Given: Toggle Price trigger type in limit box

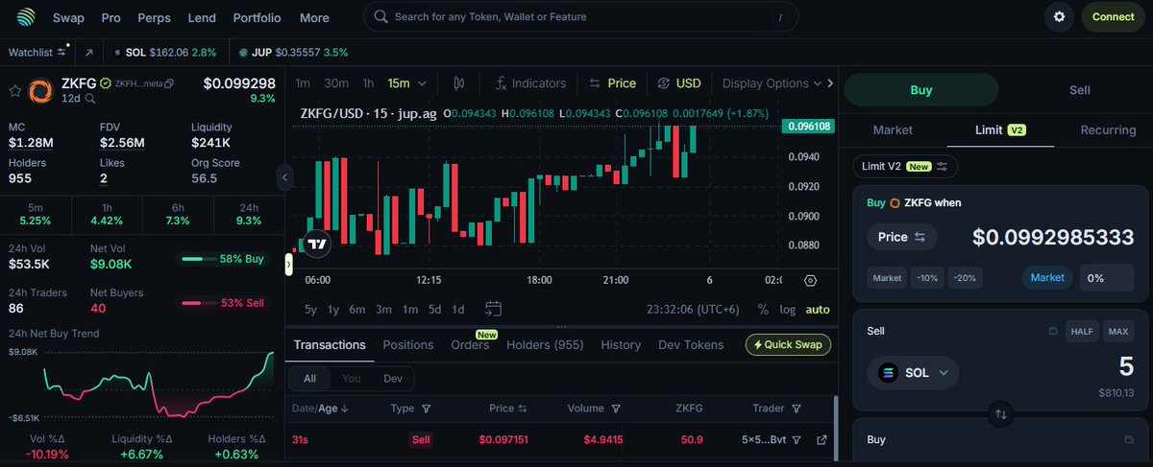Looking at the screenshot, I should click(x=902, y=237).
